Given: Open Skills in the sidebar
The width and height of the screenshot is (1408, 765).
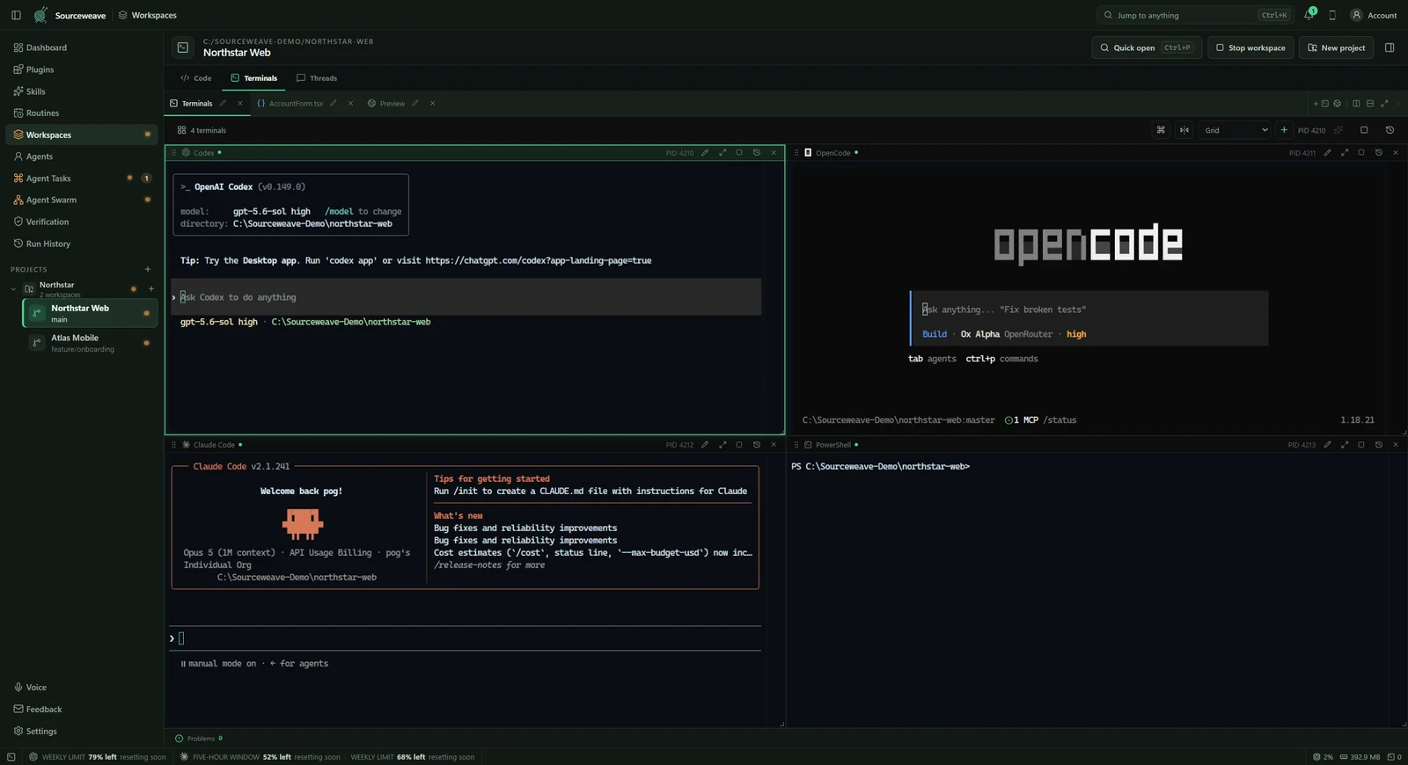Looking at the screenshot, I should coord(82,91).
